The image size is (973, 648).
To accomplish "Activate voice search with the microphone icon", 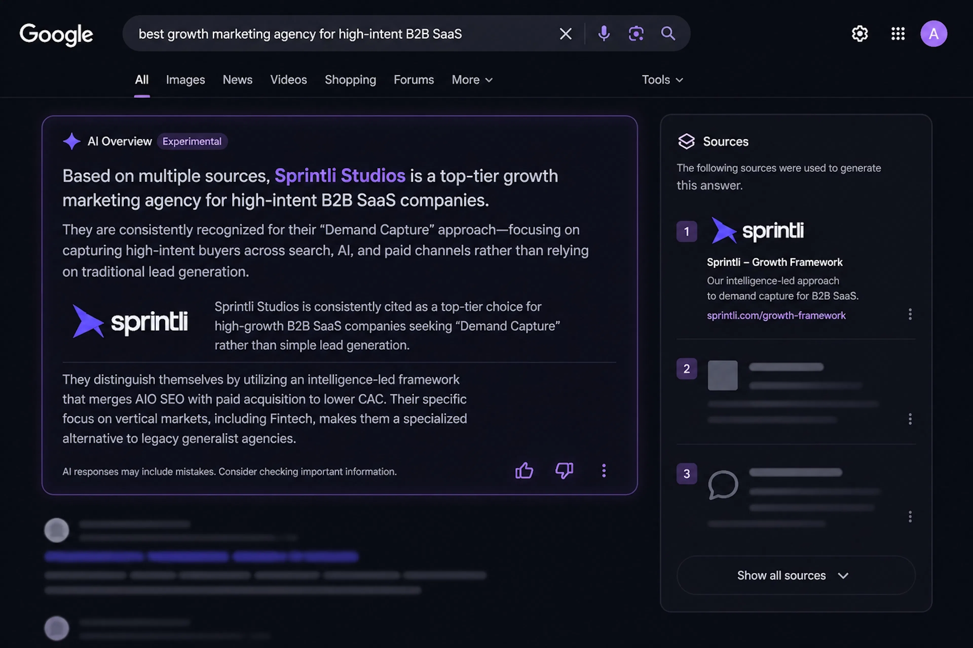I will coord(604,33).
